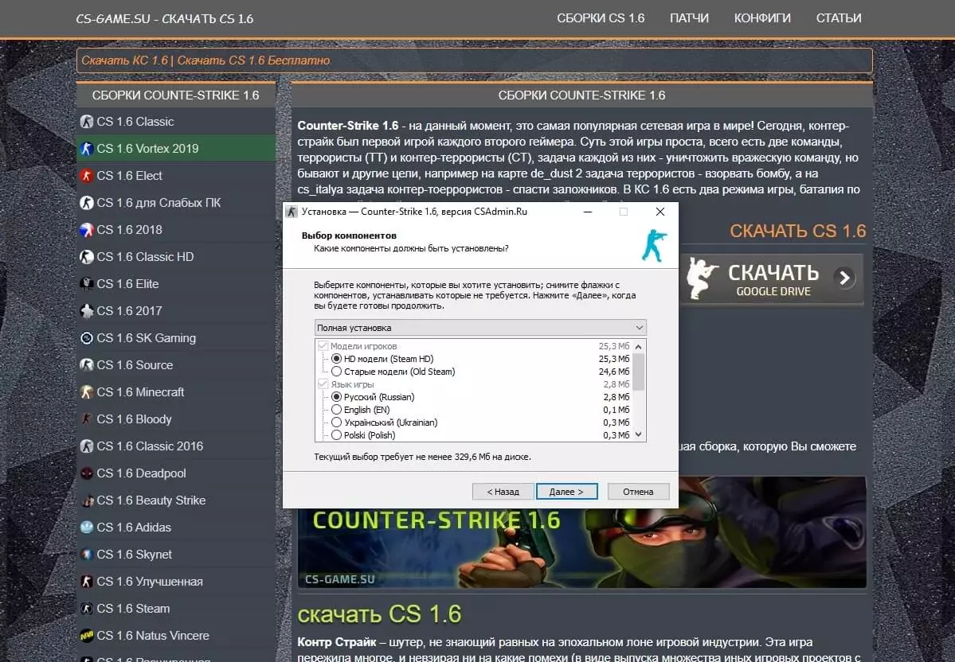Image resolution: width=955 pixels, height=662 pixels.
Task: Close the installer window
Action: (660, 212)
